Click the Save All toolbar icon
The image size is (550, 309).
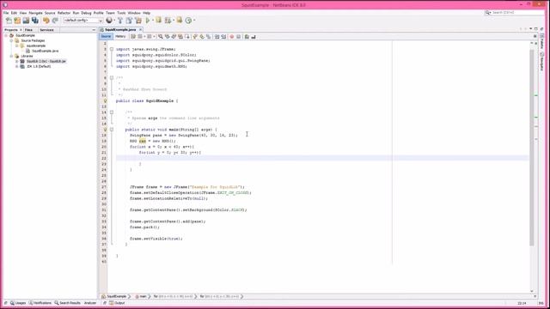coord(35,21)
